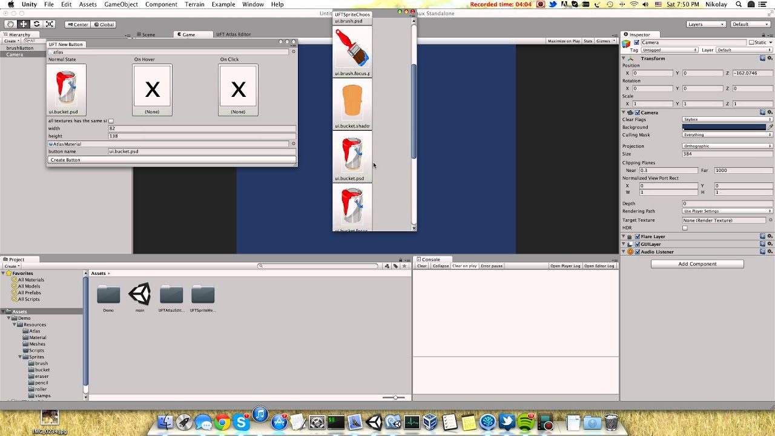Open Transform help reference icon
The image size is (775, 436).
[763, 58]
